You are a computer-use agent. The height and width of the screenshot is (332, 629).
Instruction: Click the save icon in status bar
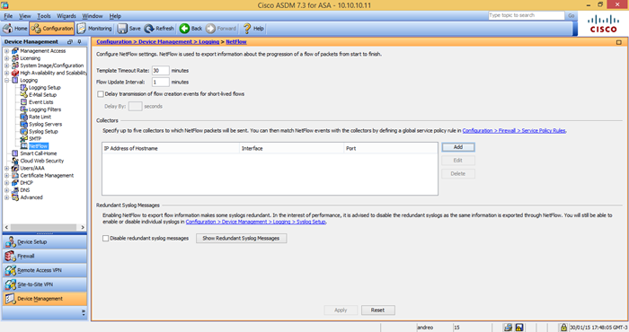519,328
